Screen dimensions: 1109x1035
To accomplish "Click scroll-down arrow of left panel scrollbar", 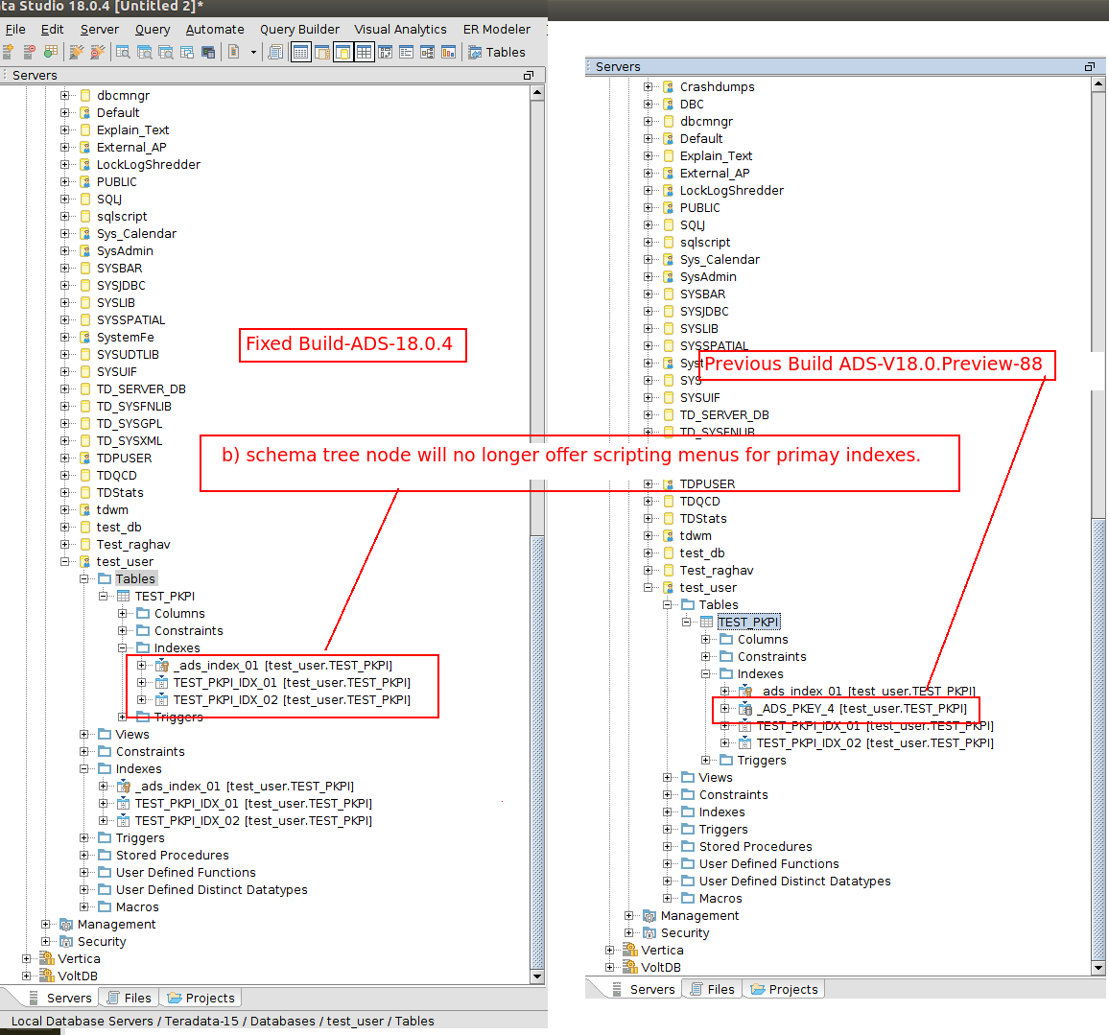I will pos(537,976).
